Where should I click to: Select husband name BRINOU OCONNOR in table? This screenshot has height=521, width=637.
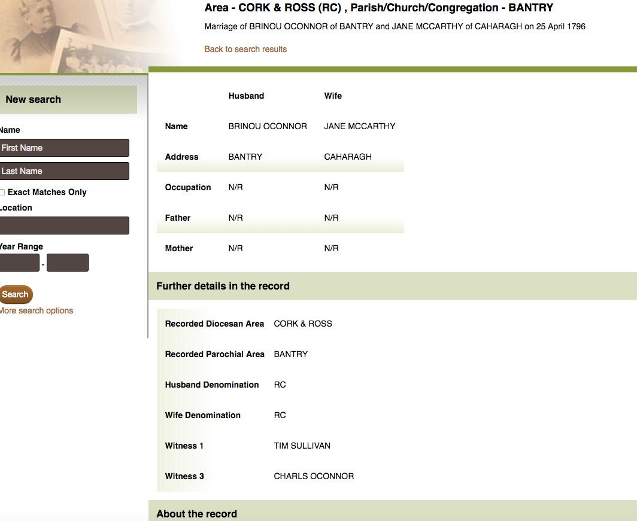click(x=268, y=126)
